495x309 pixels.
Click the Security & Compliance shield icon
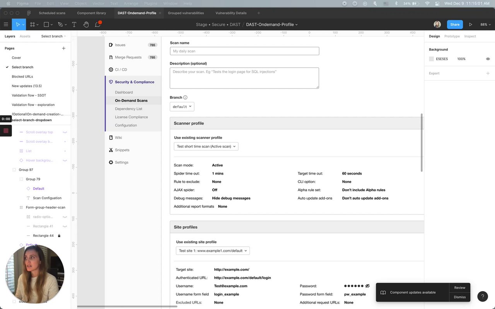click(x=111, y=82)
